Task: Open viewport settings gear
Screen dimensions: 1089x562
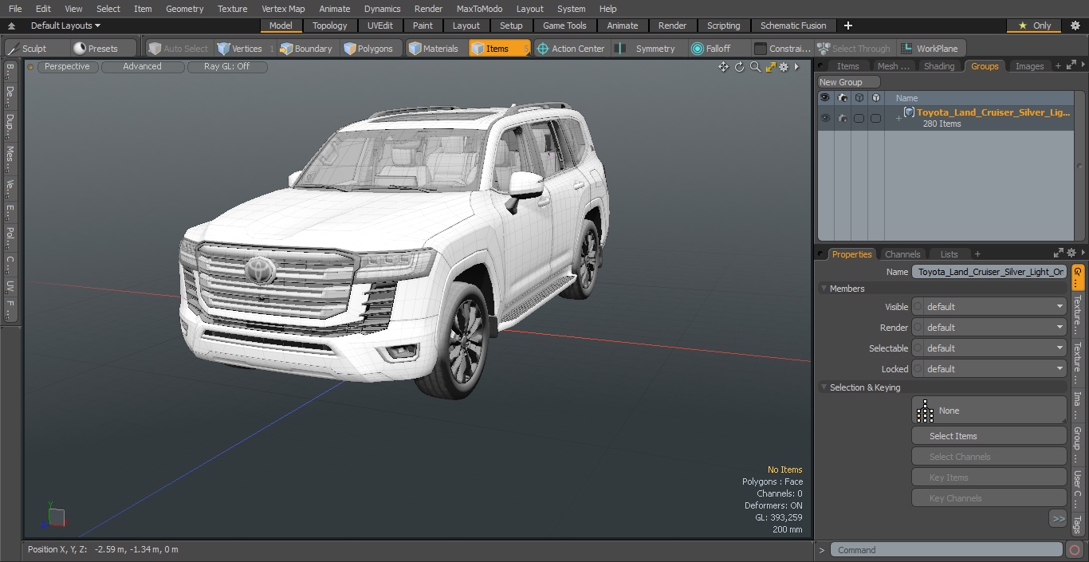Action: point(784,67)
